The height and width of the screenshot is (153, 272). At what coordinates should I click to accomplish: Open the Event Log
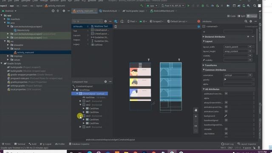tap(227, 144)
